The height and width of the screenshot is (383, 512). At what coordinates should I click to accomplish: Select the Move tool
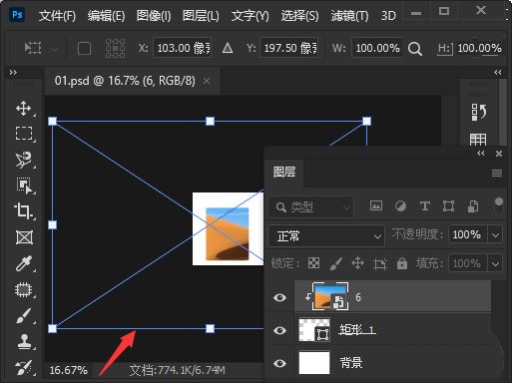[x=24, y=109]
